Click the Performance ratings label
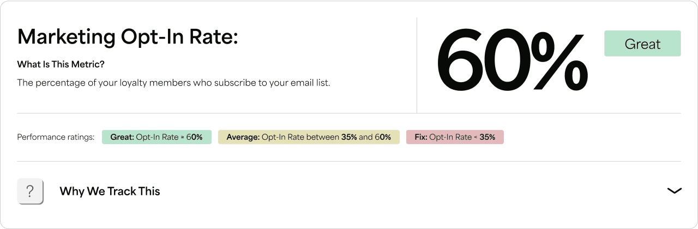Screen dimensions: 698x229 pyautogui.click(x=56, y=137)
